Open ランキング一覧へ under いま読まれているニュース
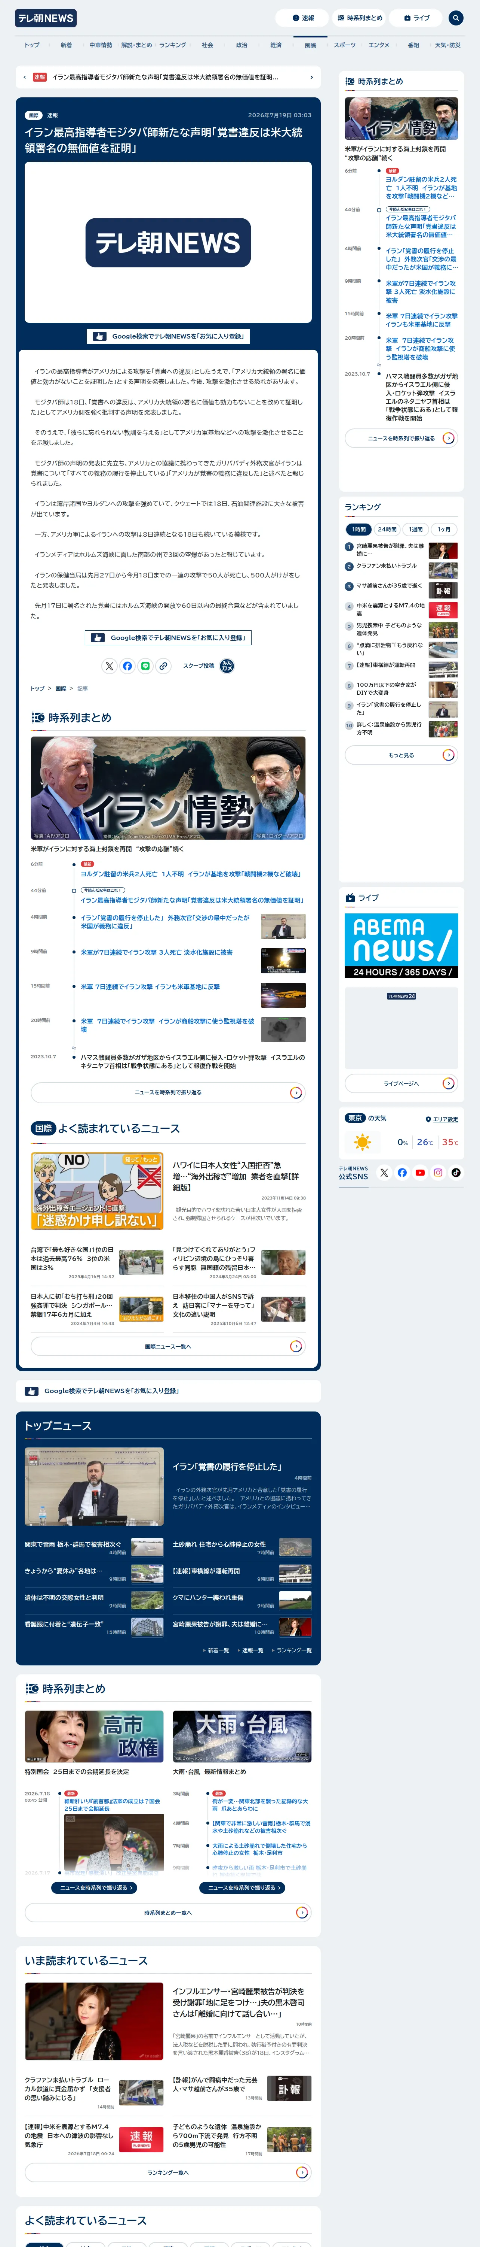 tap(168, 2172)
